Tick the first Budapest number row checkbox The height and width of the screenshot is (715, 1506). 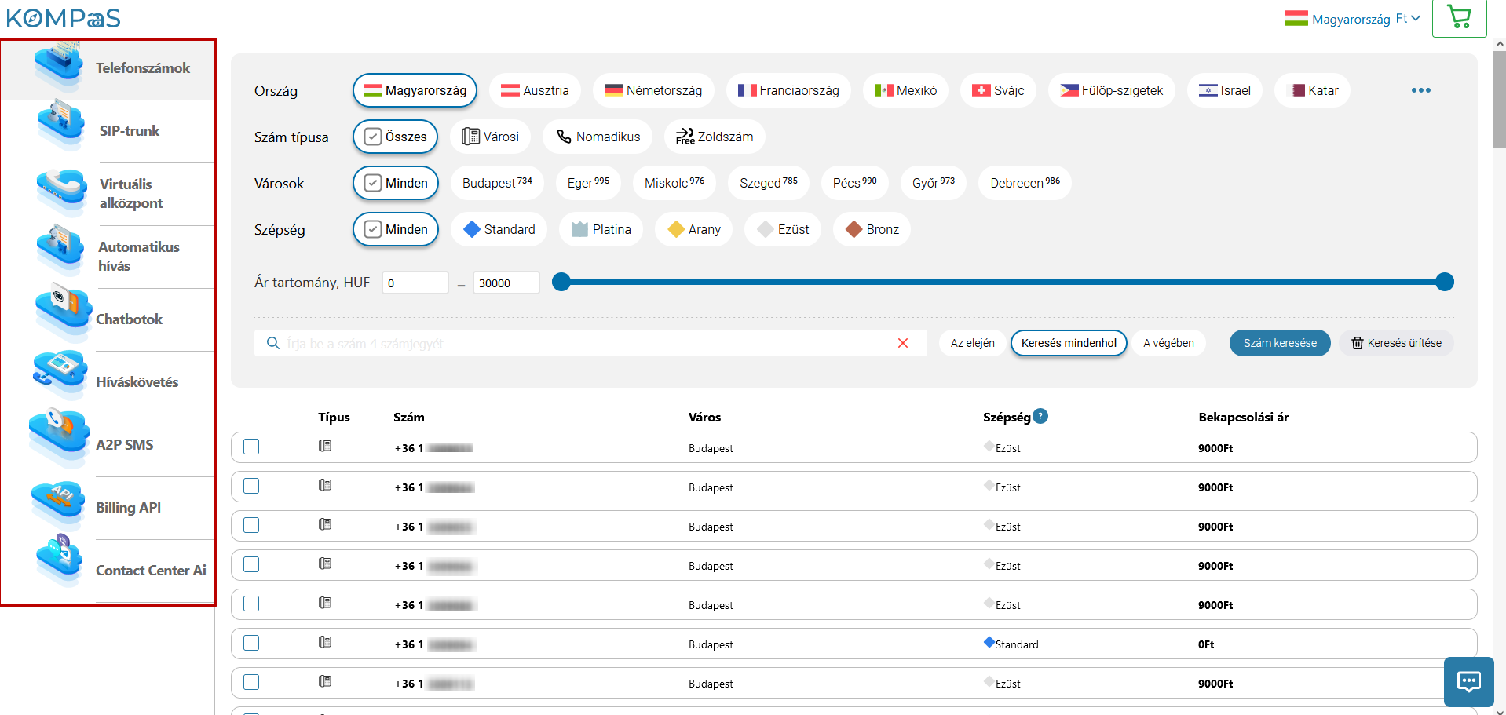pyautogui.click(x=251, y=447)
